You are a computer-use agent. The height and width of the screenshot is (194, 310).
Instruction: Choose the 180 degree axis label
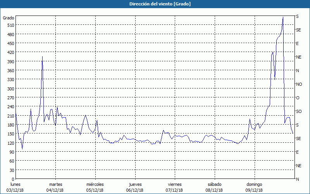click(x=10, y=125)
